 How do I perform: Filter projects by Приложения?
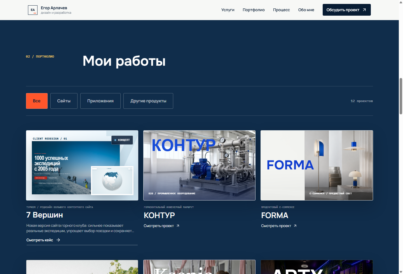pos(100,101)
